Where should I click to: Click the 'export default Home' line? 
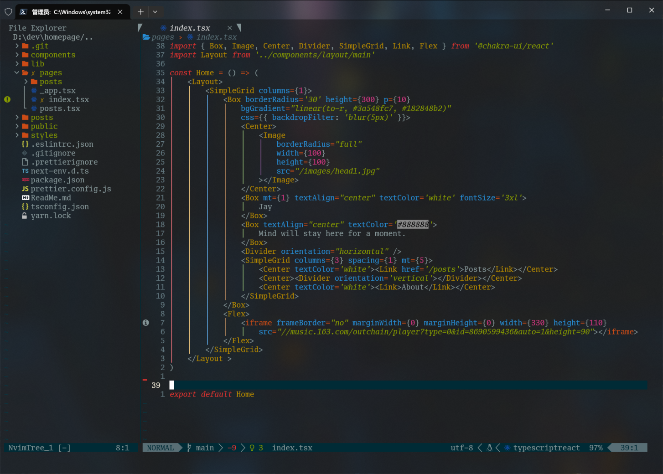[x=212, y=394]
